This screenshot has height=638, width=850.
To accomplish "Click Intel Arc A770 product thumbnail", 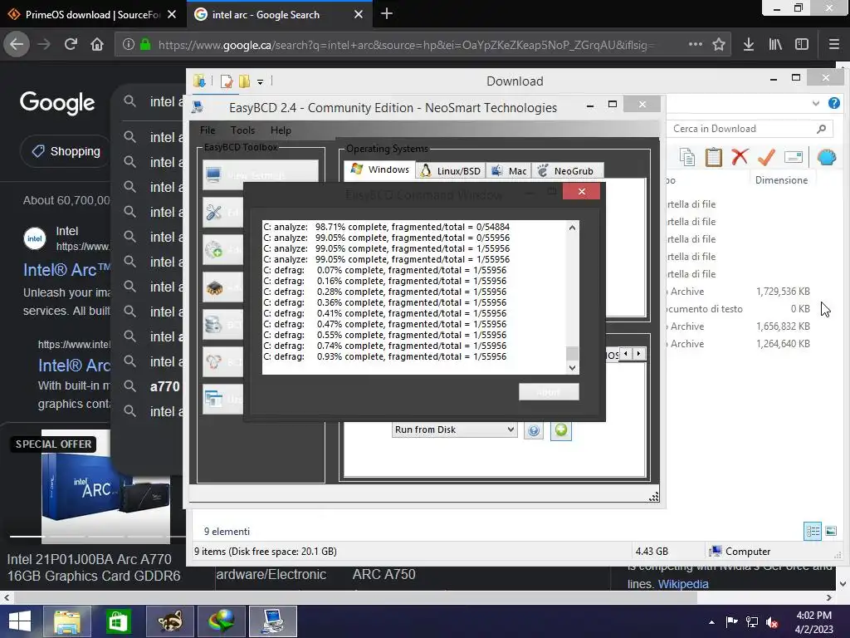I will [105, 487].
